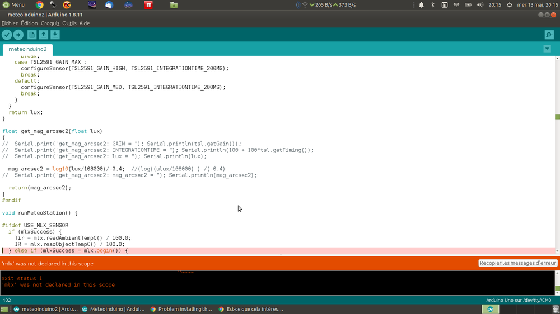Upload the sketch with the arrow button
560x314 pixels.
point(18,35)
